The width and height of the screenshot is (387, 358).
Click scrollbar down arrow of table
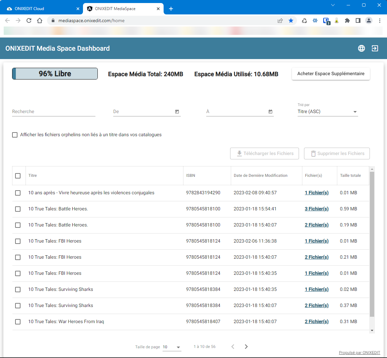click(372, 330)
